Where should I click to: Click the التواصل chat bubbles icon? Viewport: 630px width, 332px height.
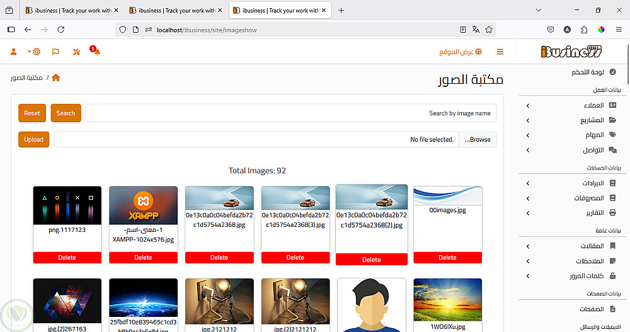pyautogui.click(x=613, y=150)
